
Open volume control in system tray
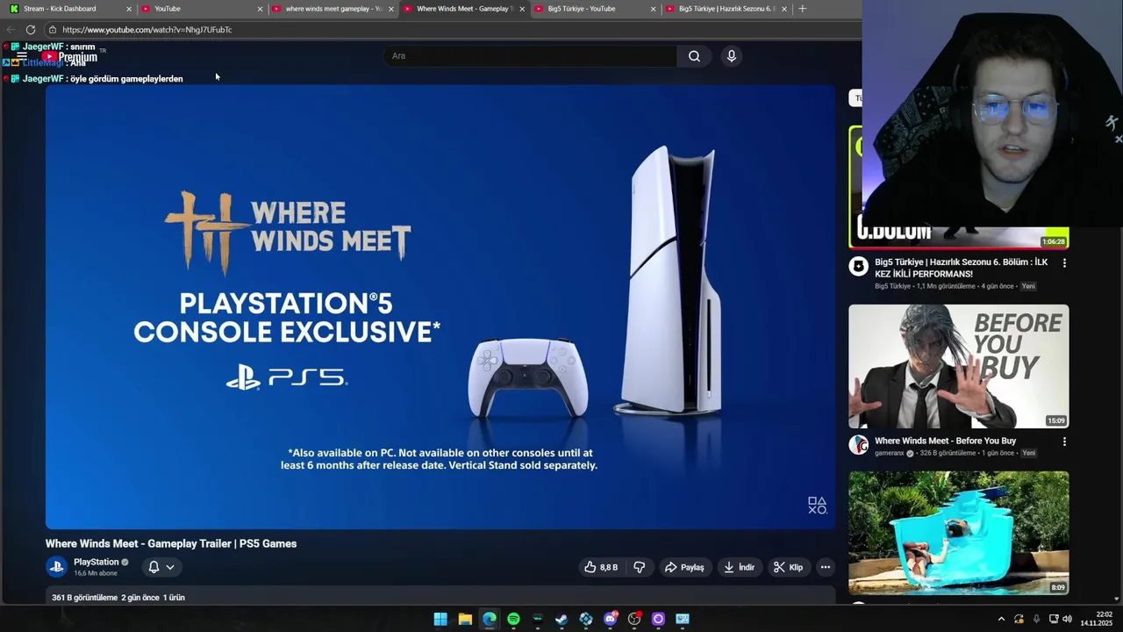point(1067,619)
